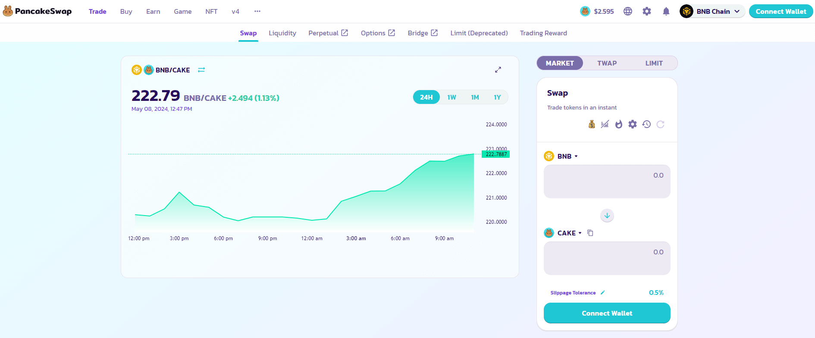Switch to TWAP order mode
The height and width of the screenshot is (338, 815).
[x=607, y=63]
